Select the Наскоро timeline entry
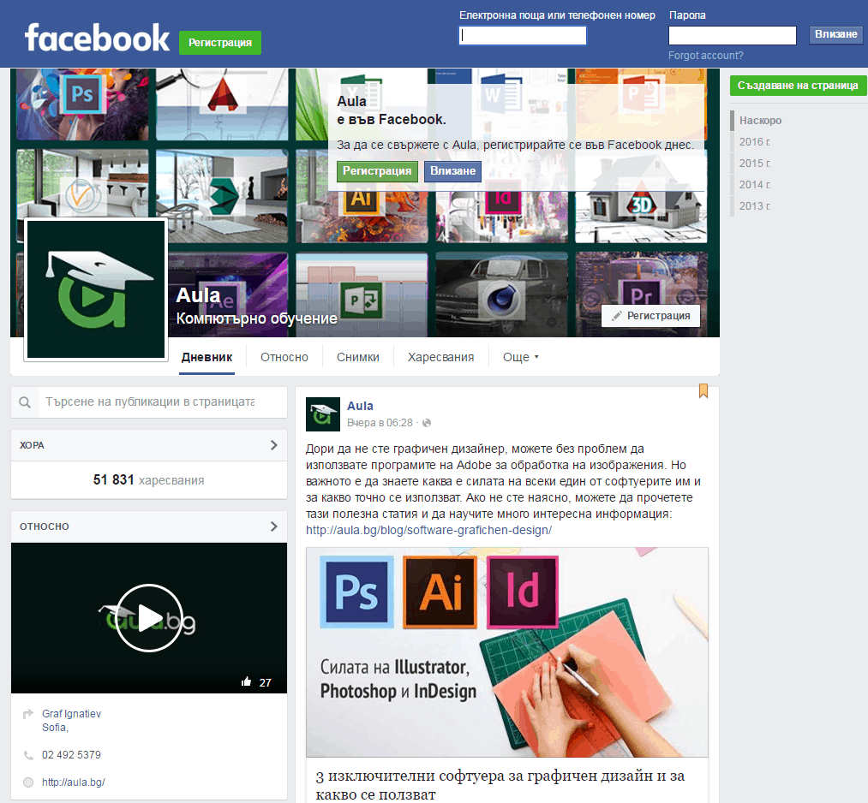This screenshot has height=803, width=868. click(760, 121)
